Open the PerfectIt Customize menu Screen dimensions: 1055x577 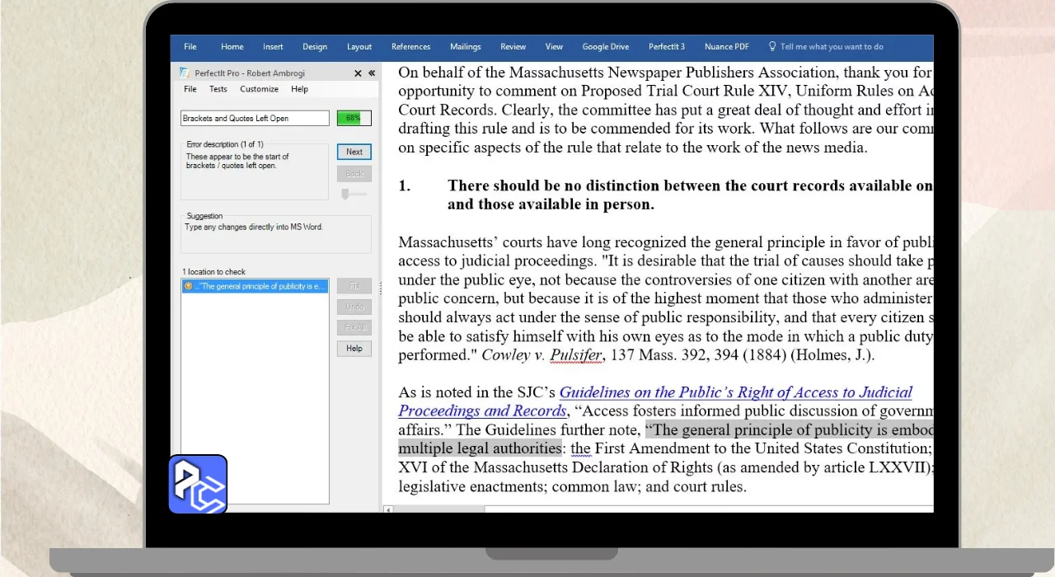(x=259, y=89)
